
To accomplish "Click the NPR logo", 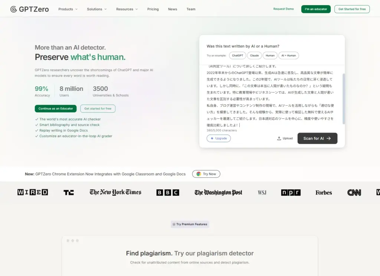I will tap(291, 192).
